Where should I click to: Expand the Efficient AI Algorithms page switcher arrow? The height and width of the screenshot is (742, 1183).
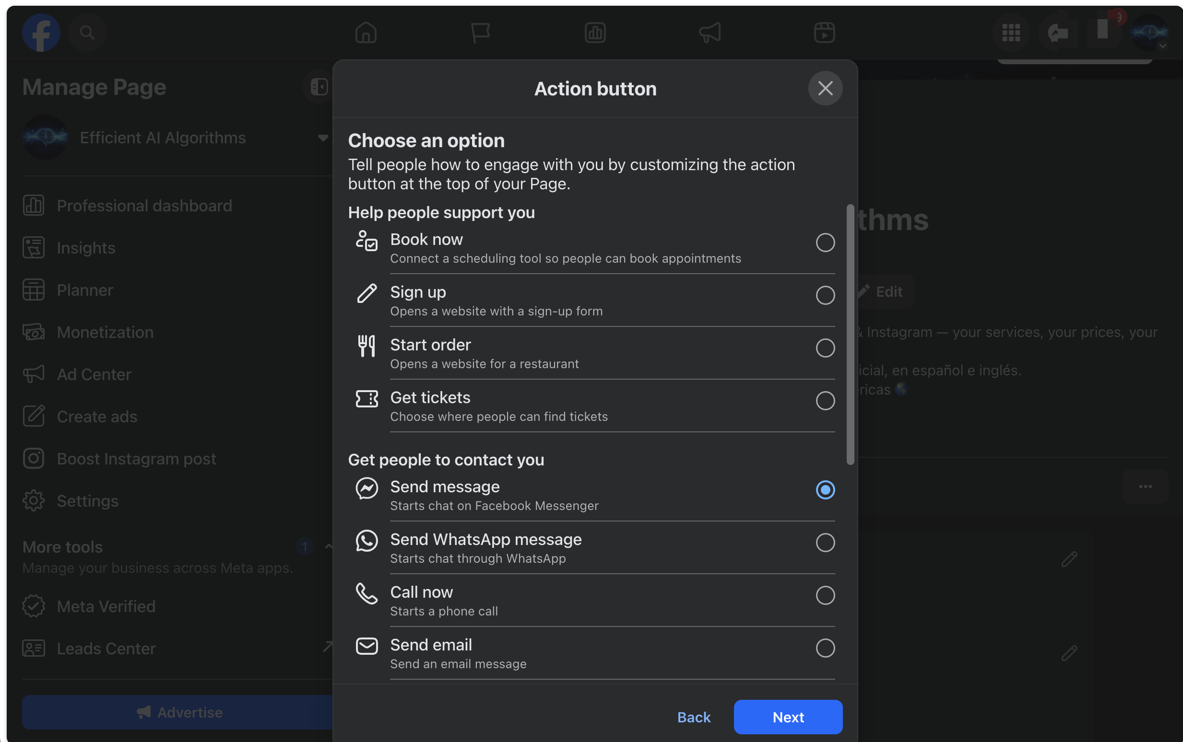point(323,138)
